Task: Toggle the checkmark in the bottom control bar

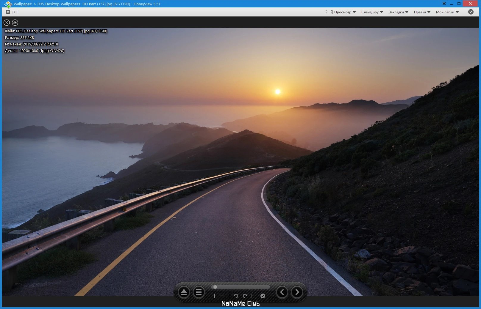Action: 263,296
